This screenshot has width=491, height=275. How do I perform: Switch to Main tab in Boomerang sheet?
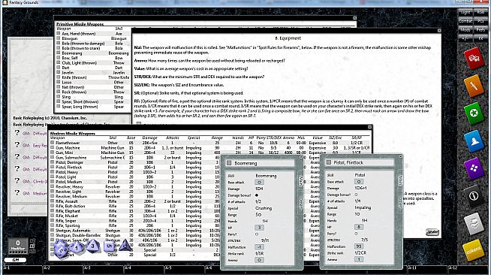tap(300, 180)
